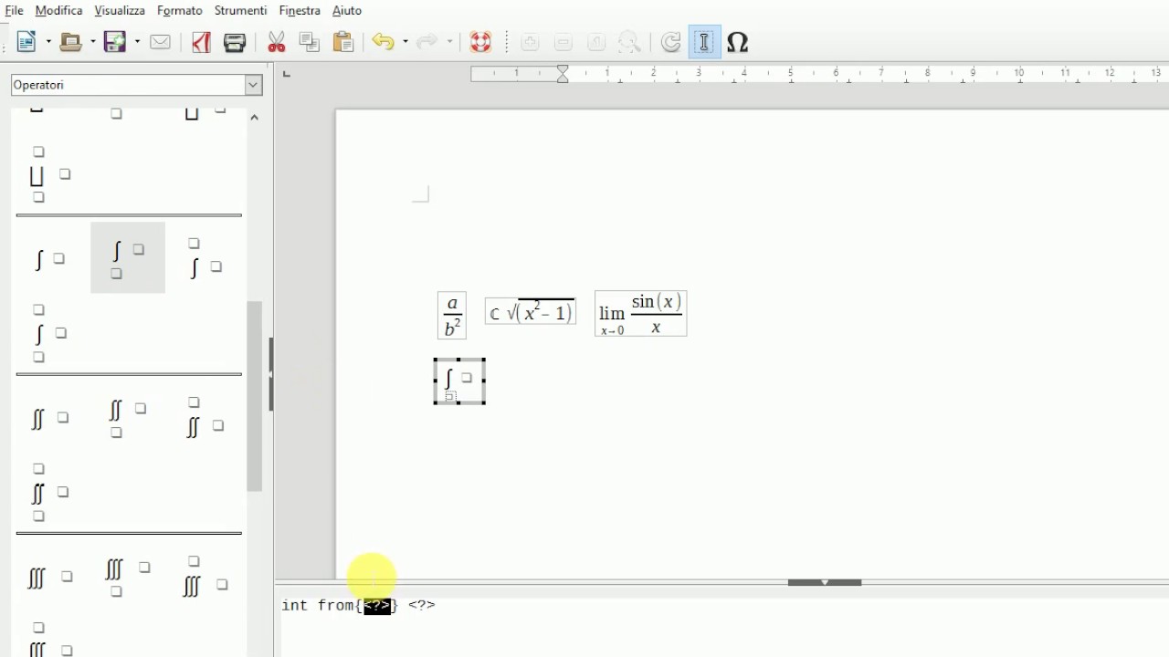The width and height of the screenshot is (1169, 657).
Task: Expand the Save dropdown arrow
Action: 137,42
